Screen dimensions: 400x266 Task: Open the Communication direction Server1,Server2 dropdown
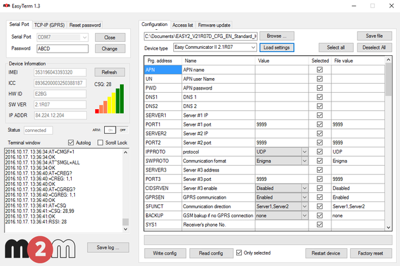[x=304, y=206]
